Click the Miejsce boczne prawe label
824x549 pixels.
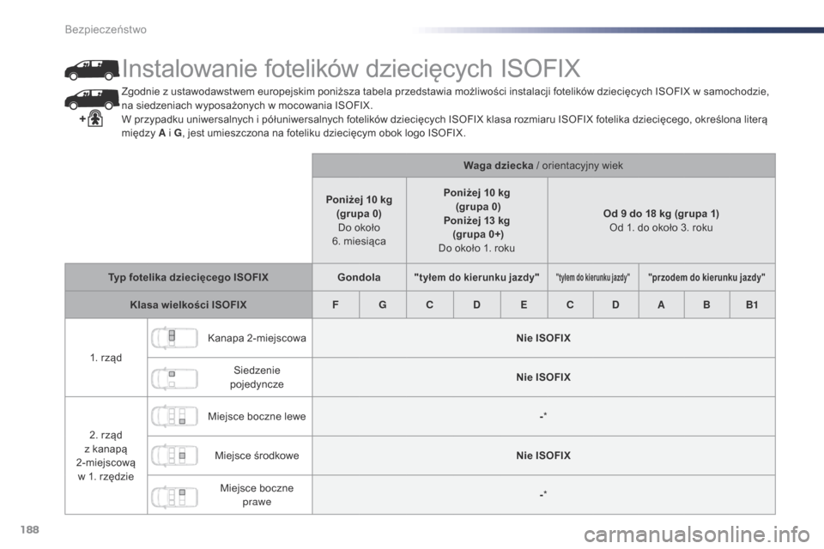coord(257,495)
